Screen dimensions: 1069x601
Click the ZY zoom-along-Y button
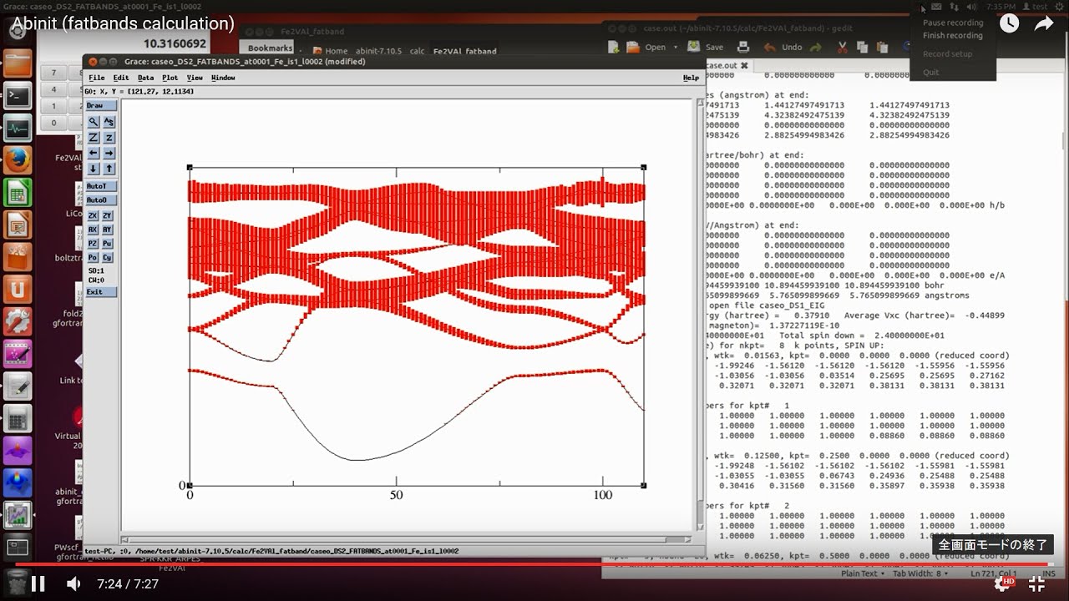click(x=108, y=215)
